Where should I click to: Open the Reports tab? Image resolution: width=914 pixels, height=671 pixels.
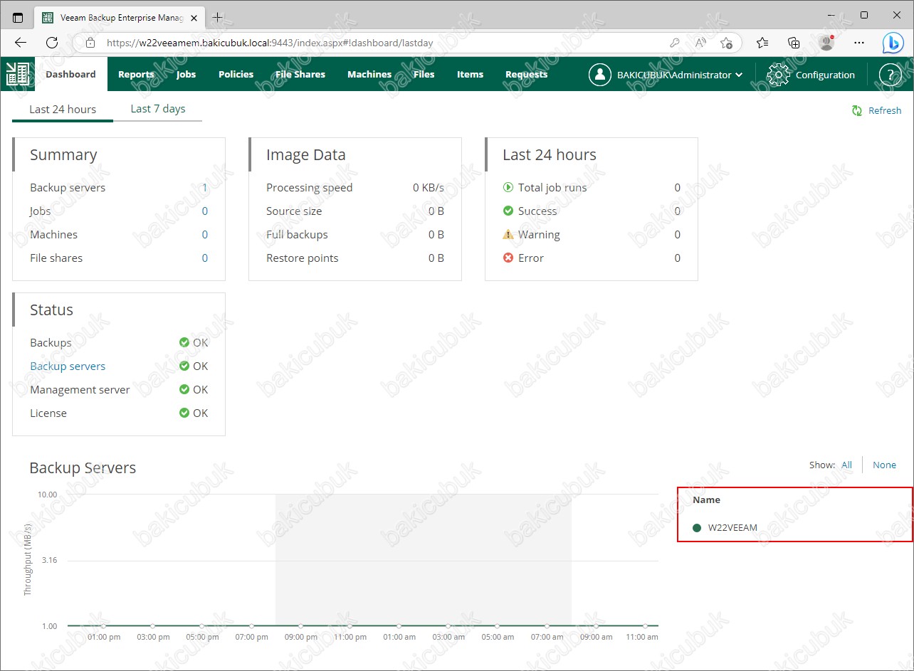point(136,74)
